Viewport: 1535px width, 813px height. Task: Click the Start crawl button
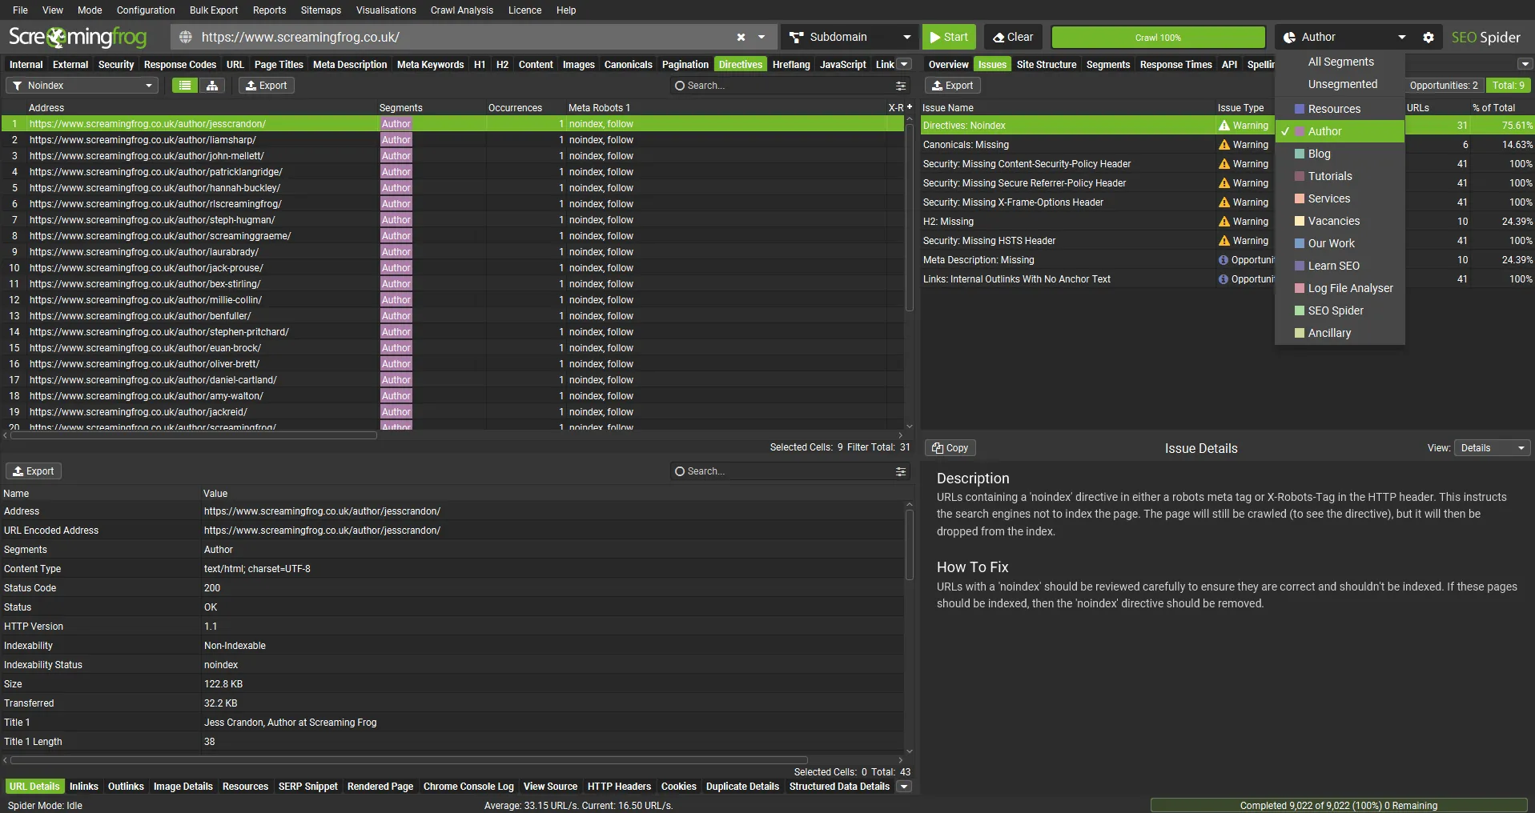point(950,37)
